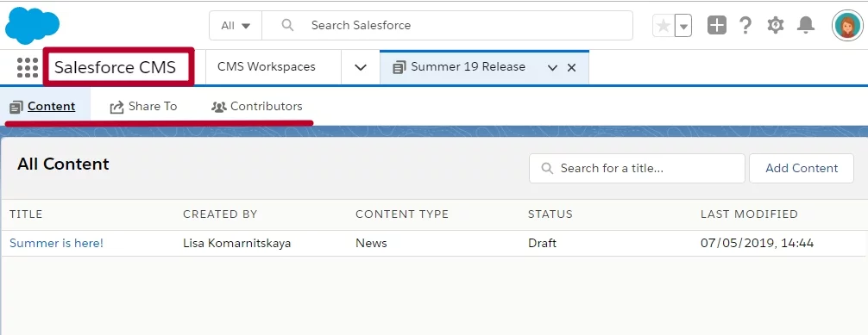This screenshot has width=868, height=335.
Task: Click the News content type cell
Action: 372,243
